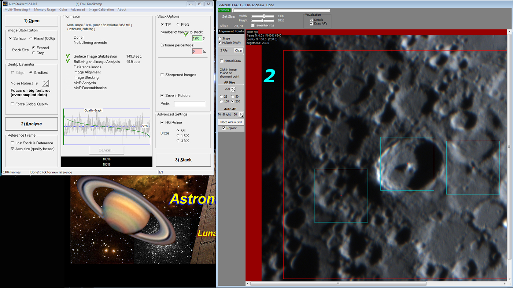This screenshot has width=513, height=288.
Task: Open the Multi-Threading menu
Action: coord(17,10)
